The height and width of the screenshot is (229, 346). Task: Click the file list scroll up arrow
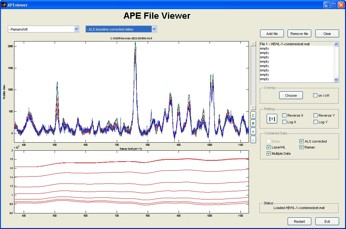pos(336,44)
